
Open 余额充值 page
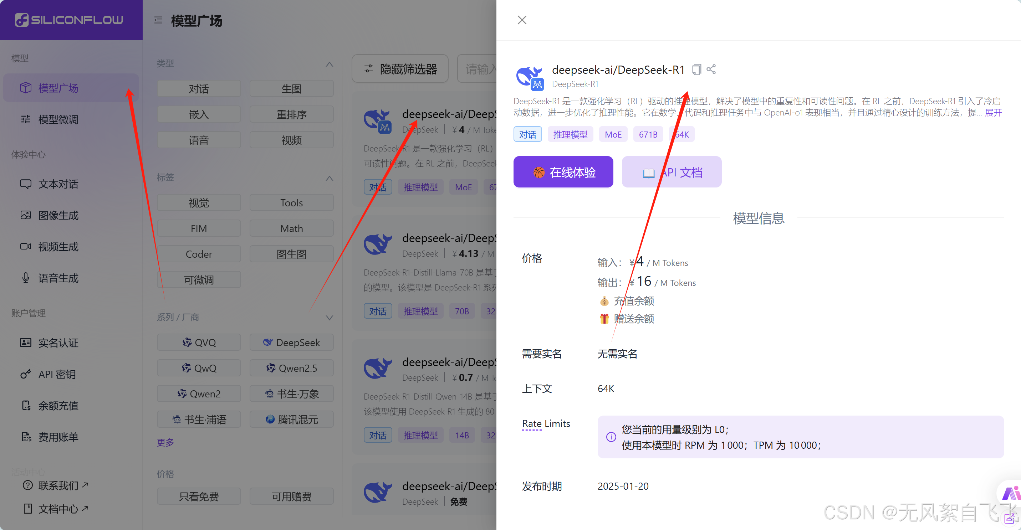click(x=58, y=406)
